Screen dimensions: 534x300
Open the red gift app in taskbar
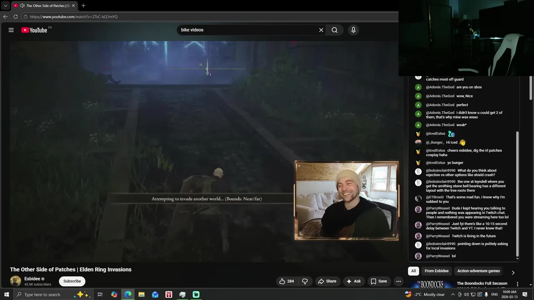[169, 295]
